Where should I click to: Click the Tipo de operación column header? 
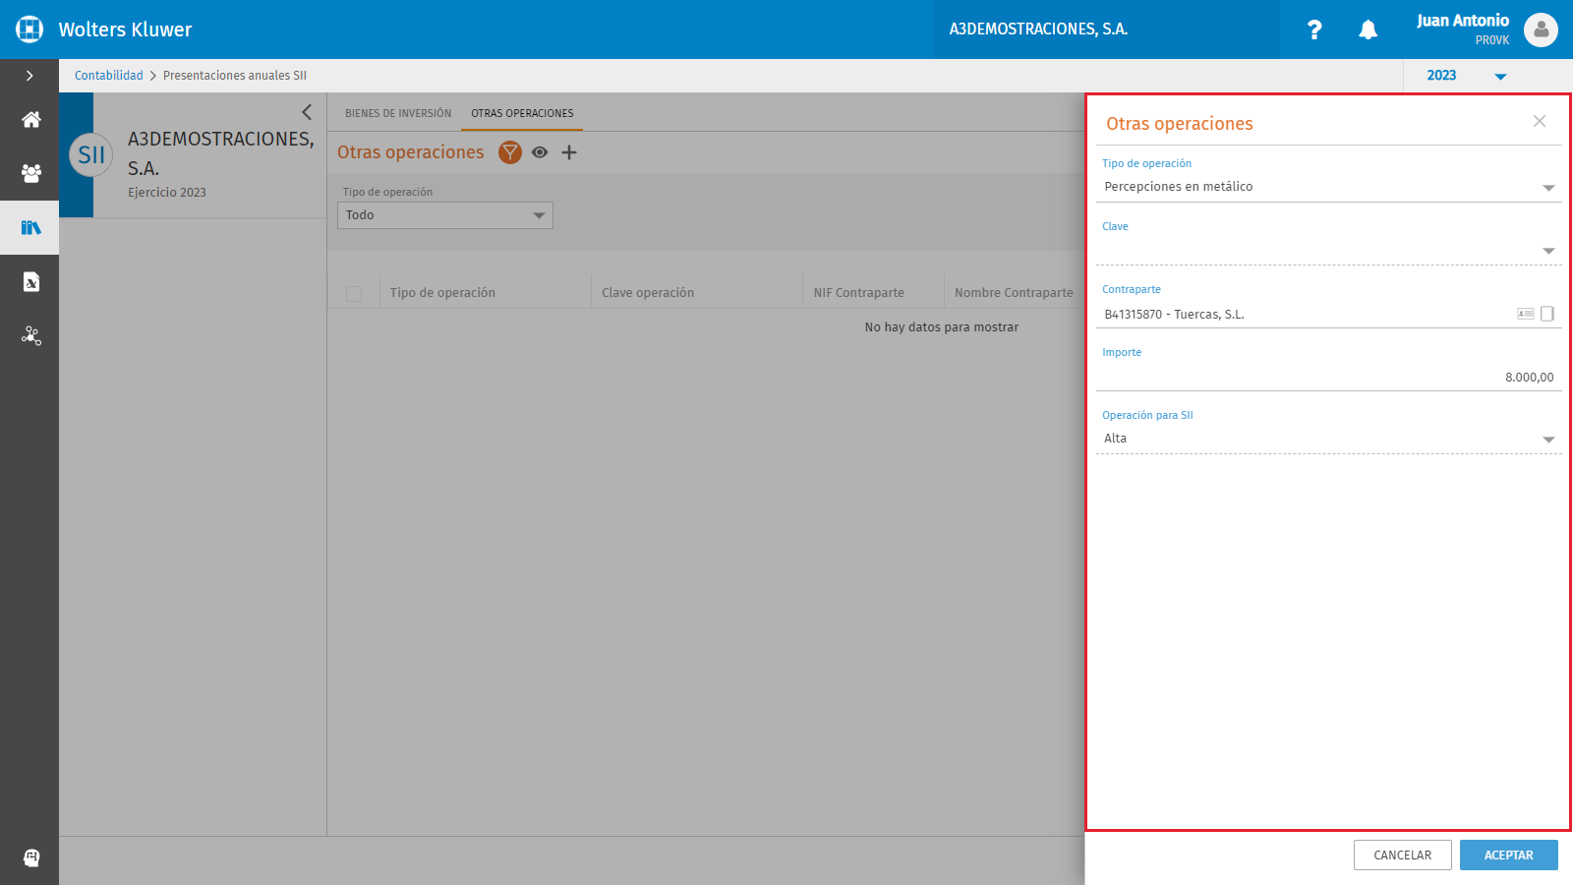pos(442,293)
